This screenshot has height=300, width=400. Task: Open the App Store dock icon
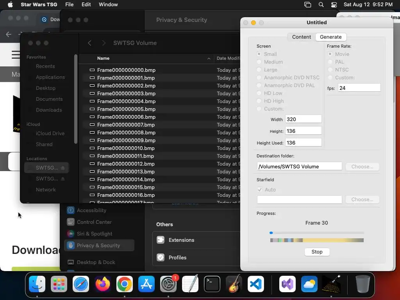[x=146, y=284]
